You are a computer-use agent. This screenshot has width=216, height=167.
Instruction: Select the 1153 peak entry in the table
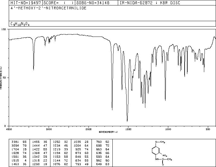coord(60,157)
